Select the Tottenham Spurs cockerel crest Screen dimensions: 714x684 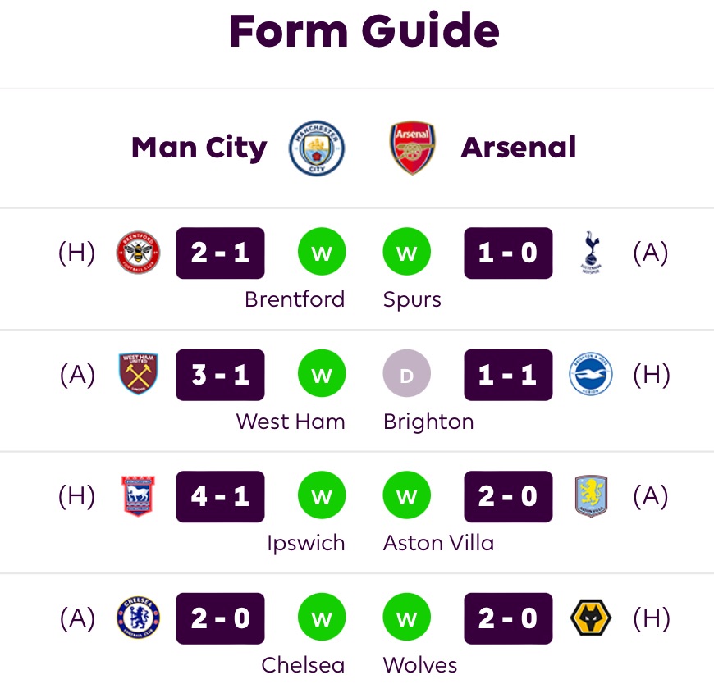tap(591, 253)
